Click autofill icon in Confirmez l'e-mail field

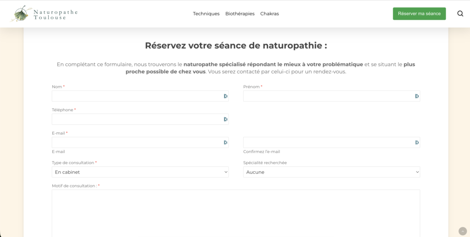(417, 142)
